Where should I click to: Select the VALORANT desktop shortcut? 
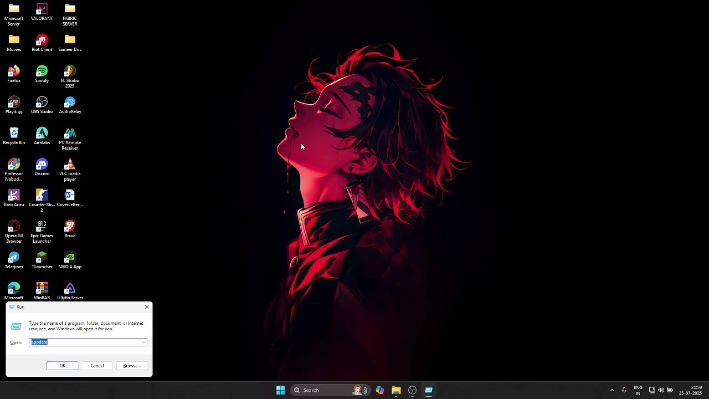coord(42,12)
